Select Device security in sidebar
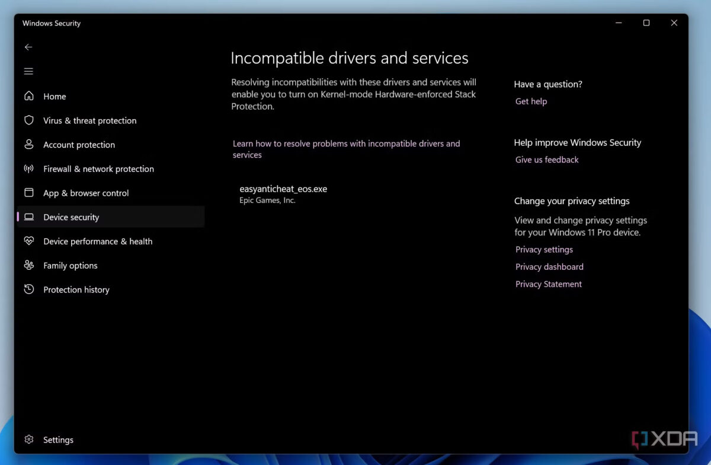The image size is (711, 465). (x=110, y=217)
